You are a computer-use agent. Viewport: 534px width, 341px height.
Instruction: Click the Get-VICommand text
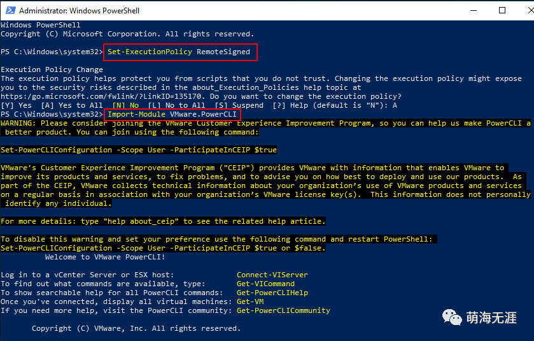pyautogui.click(x=265, y=284)
